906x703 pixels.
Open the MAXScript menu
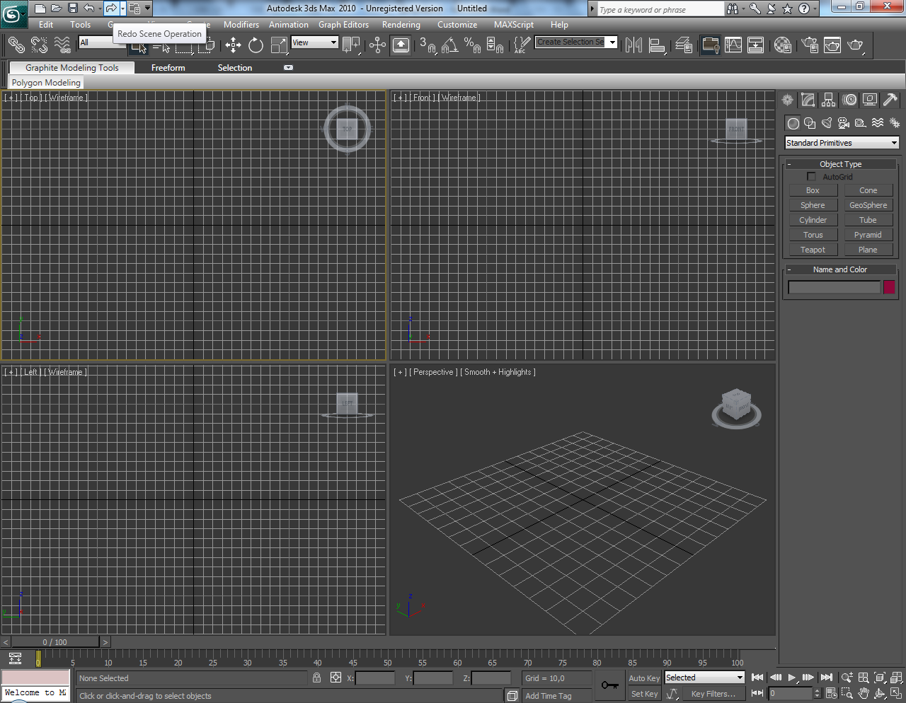coord(514,25)
